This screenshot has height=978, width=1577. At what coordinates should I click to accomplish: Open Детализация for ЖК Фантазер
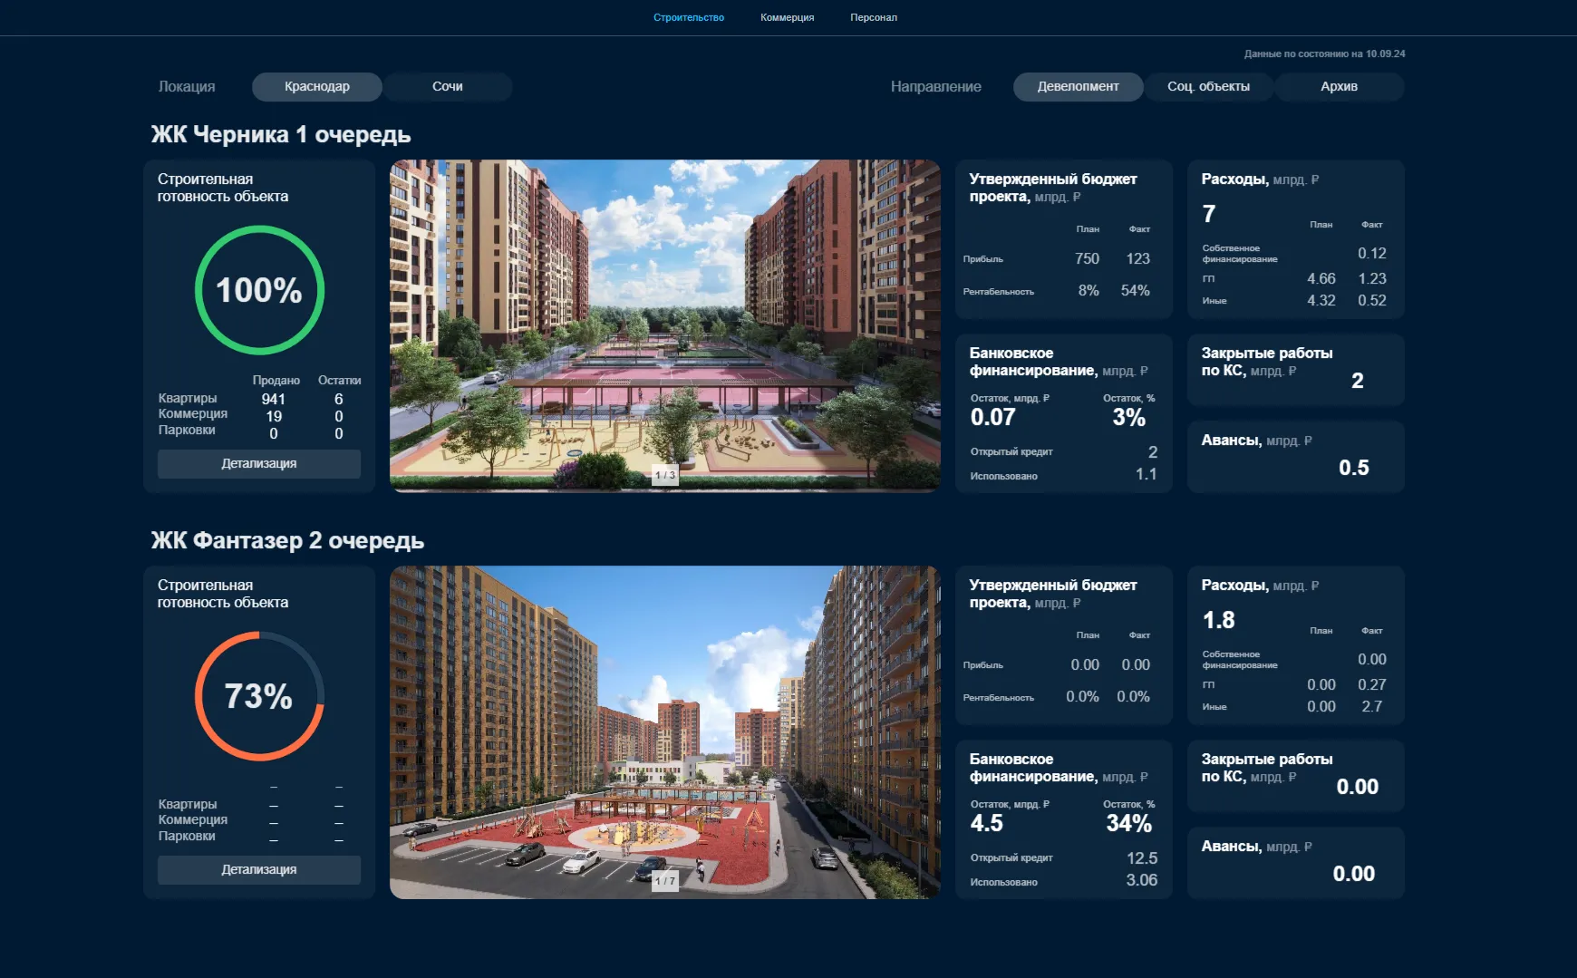[x=258, y=869]
